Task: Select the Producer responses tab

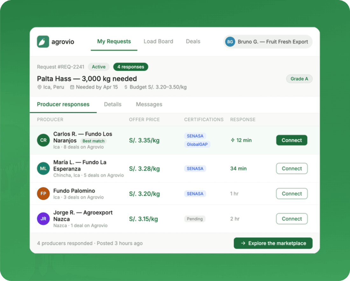Action: pos(63,104)
